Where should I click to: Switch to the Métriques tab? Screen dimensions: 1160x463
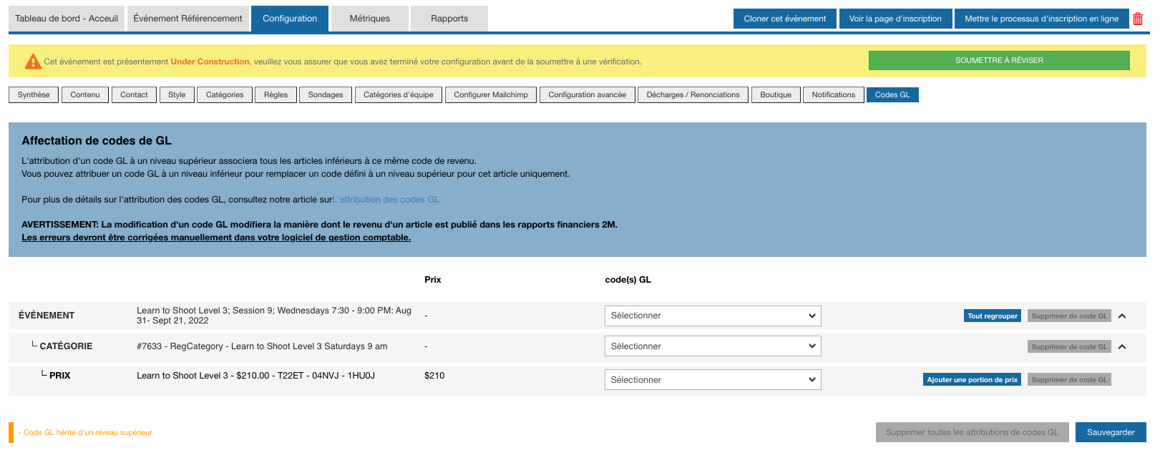[x=369, y=19]
